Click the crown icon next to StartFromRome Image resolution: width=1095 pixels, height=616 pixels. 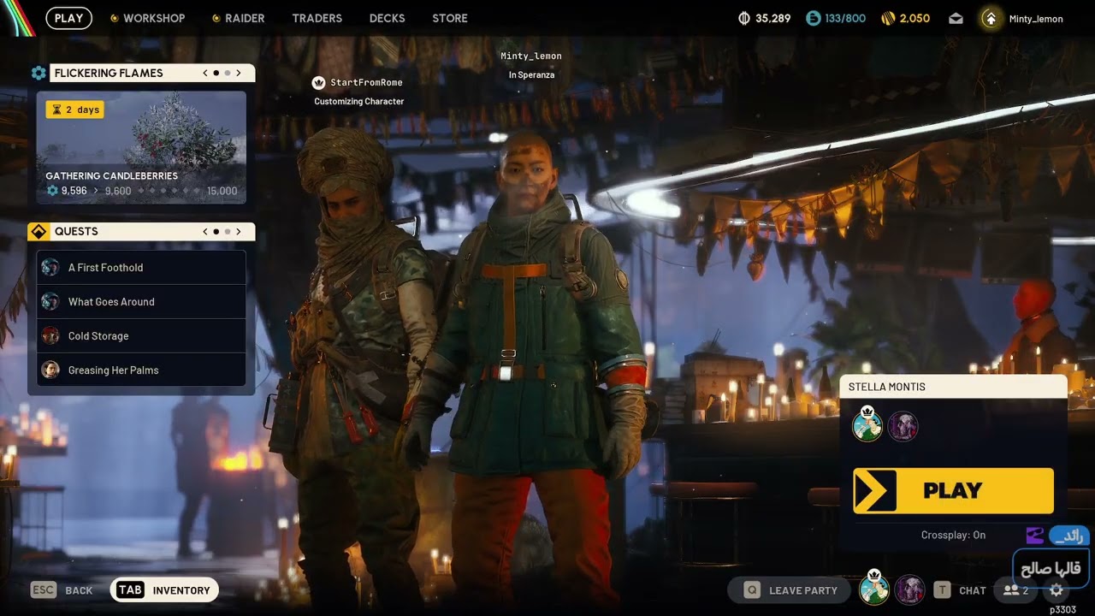[319, 82]
